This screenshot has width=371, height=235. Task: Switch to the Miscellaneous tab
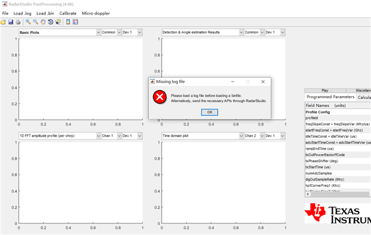point(359,90)
